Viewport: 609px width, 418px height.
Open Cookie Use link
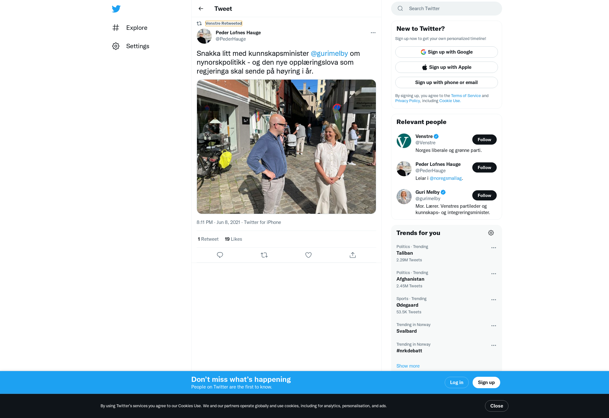[x=450, y=101]
